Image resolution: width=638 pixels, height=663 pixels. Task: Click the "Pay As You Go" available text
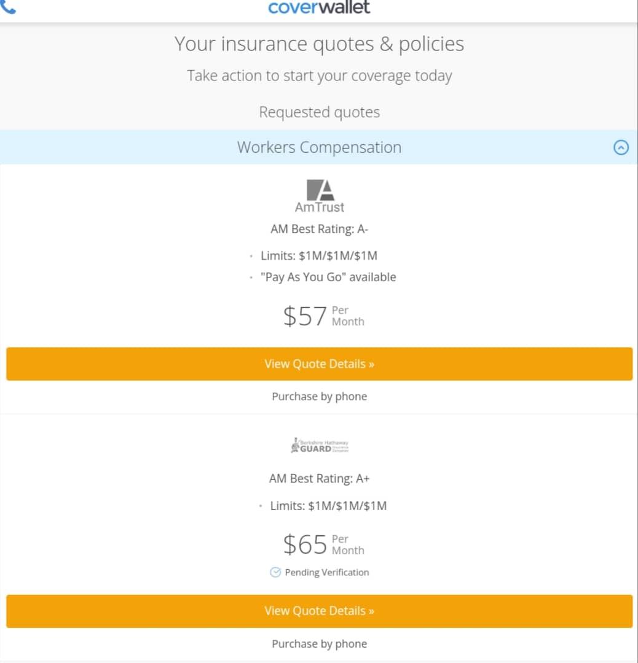[x=328, y=277]
